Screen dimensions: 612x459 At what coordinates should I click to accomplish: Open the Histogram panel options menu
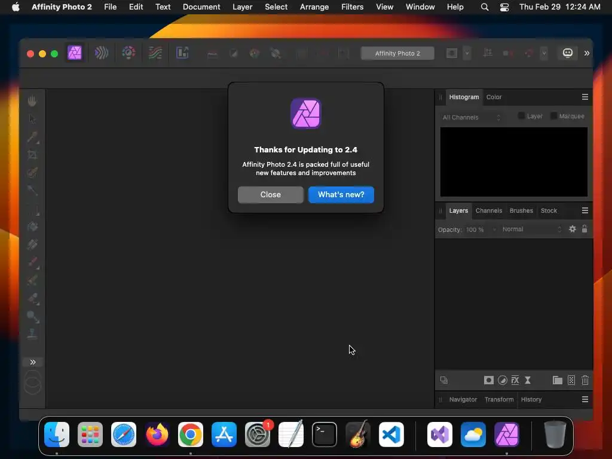[x=585, y=97]
